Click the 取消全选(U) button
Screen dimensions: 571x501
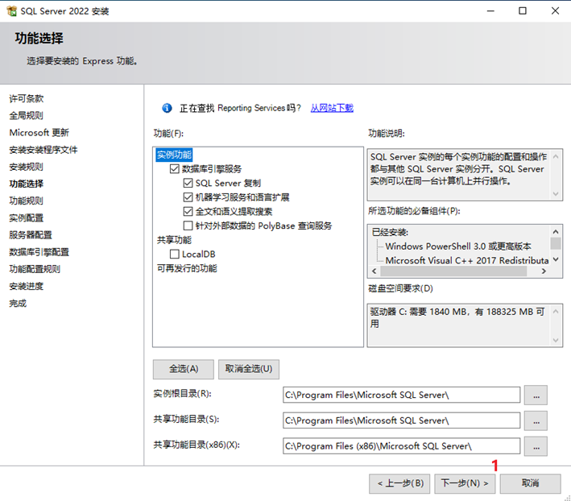pyautogui.click(x=249, y=369)
